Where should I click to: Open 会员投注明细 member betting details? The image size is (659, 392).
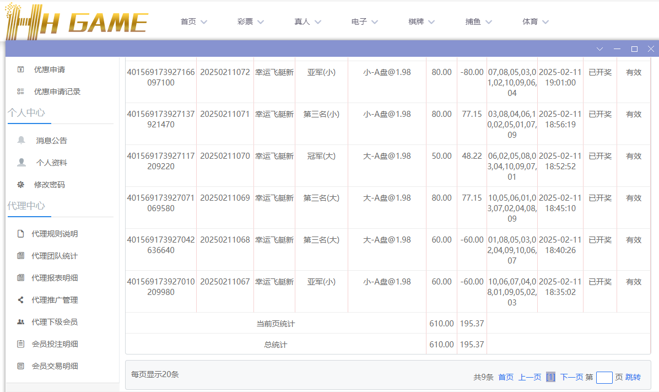(53, 343)
